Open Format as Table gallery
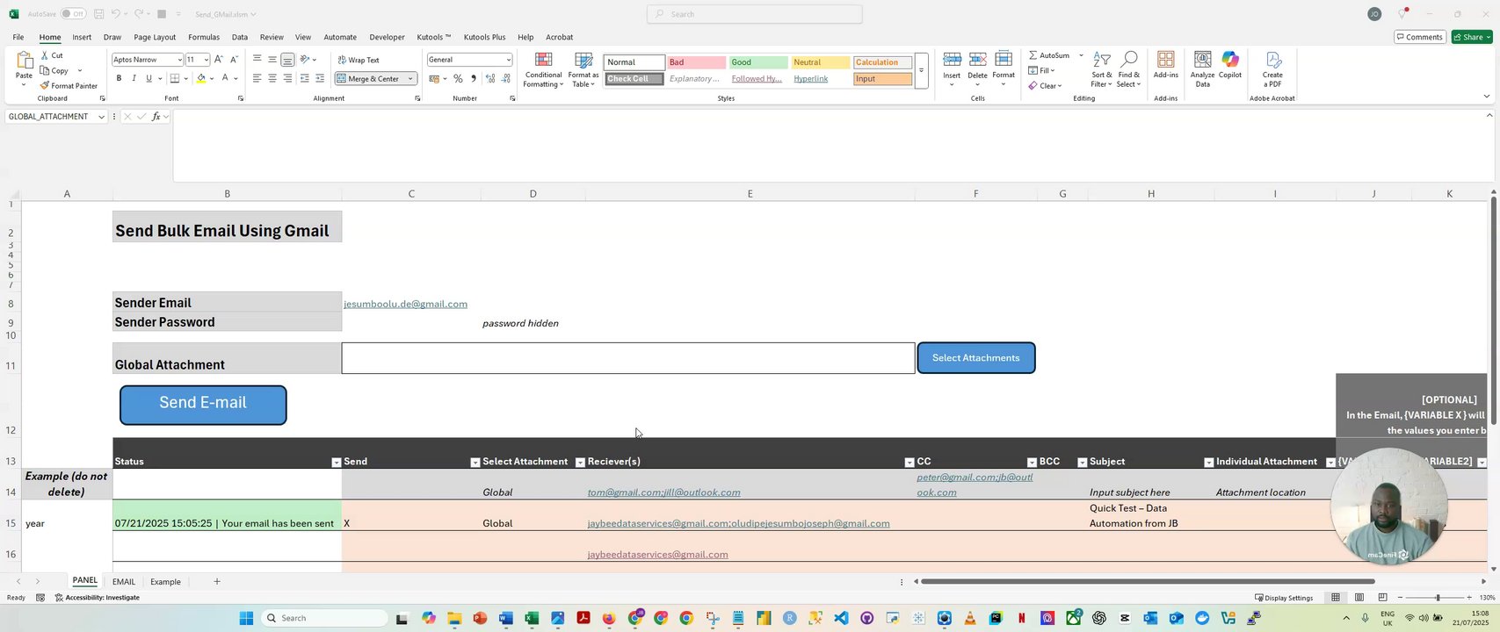Screen dimensions: 1500x632 [583, 69]
